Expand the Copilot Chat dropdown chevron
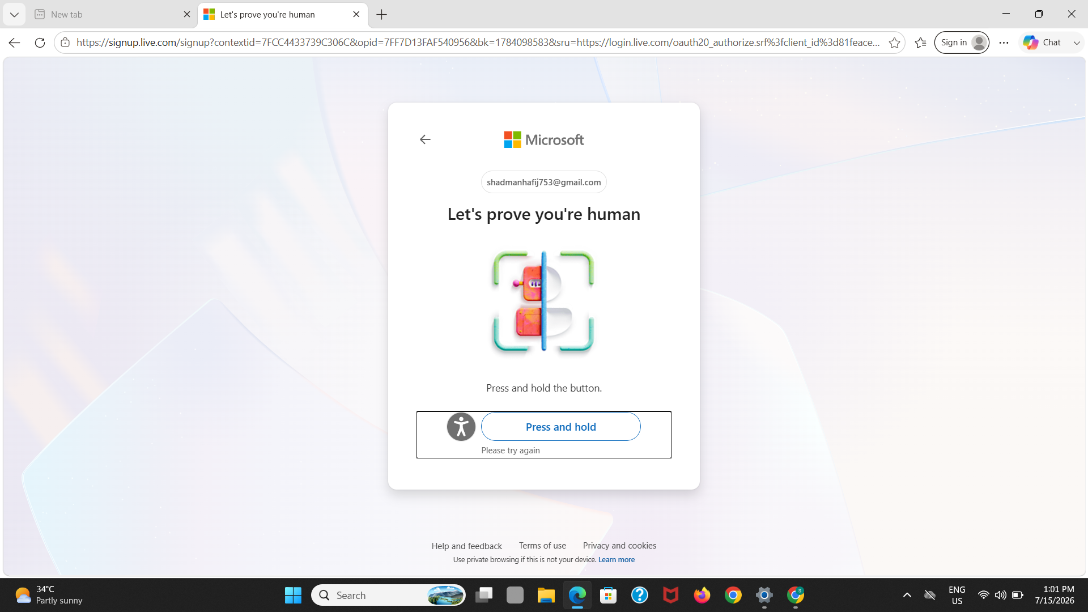 (x=1077, y=42)
